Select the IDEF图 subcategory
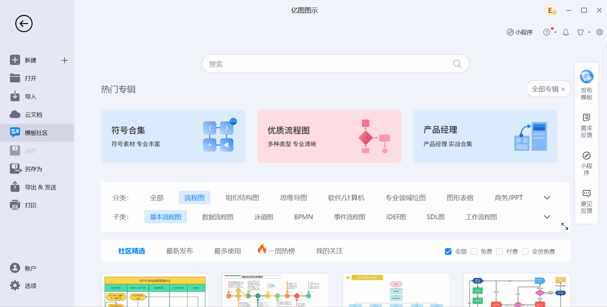This screenshot has height=307, width=607. click(x=396, y=217)
